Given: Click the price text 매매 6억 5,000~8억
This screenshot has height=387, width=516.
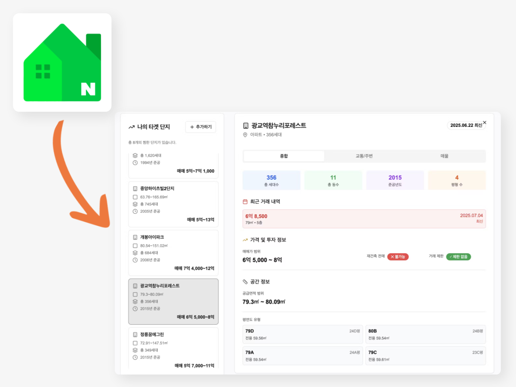Looking at the screenshot, I should point(196,317).
